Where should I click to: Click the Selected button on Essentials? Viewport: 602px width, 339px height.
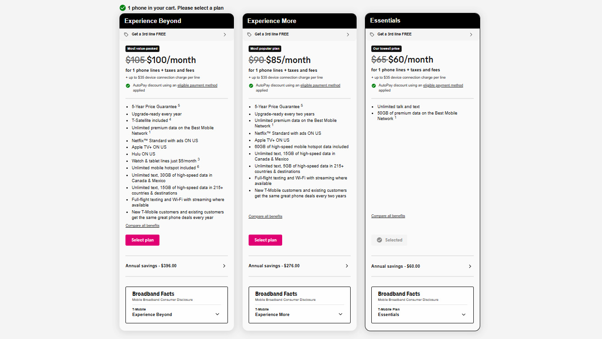(389, 240)
